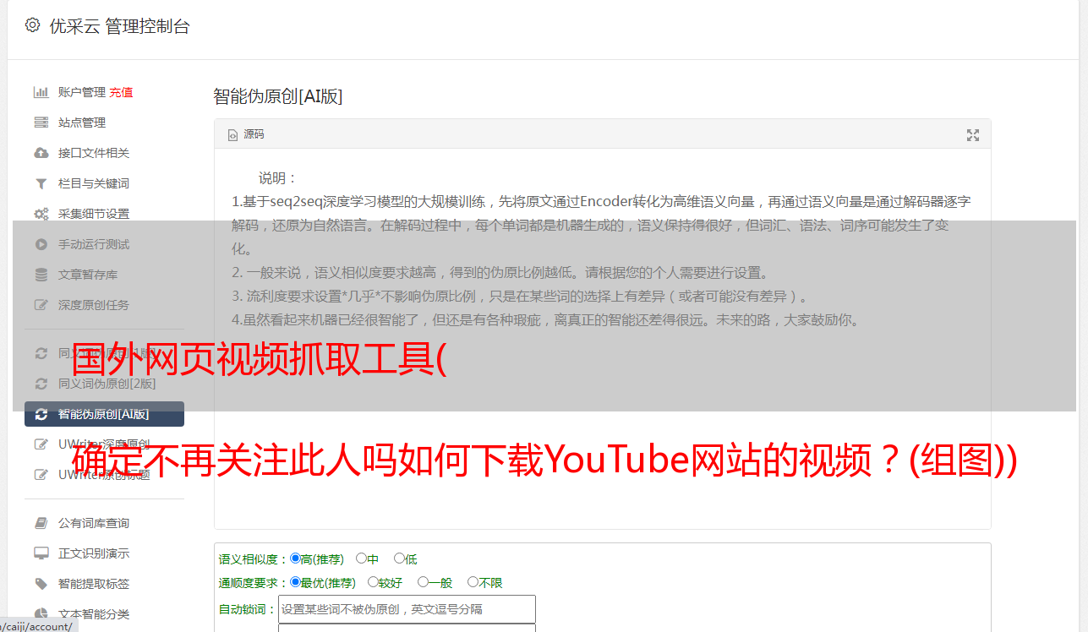This screenshot has width=1088, height=632.
Task: Select 低 for 语义相似度
Action: 399,558
